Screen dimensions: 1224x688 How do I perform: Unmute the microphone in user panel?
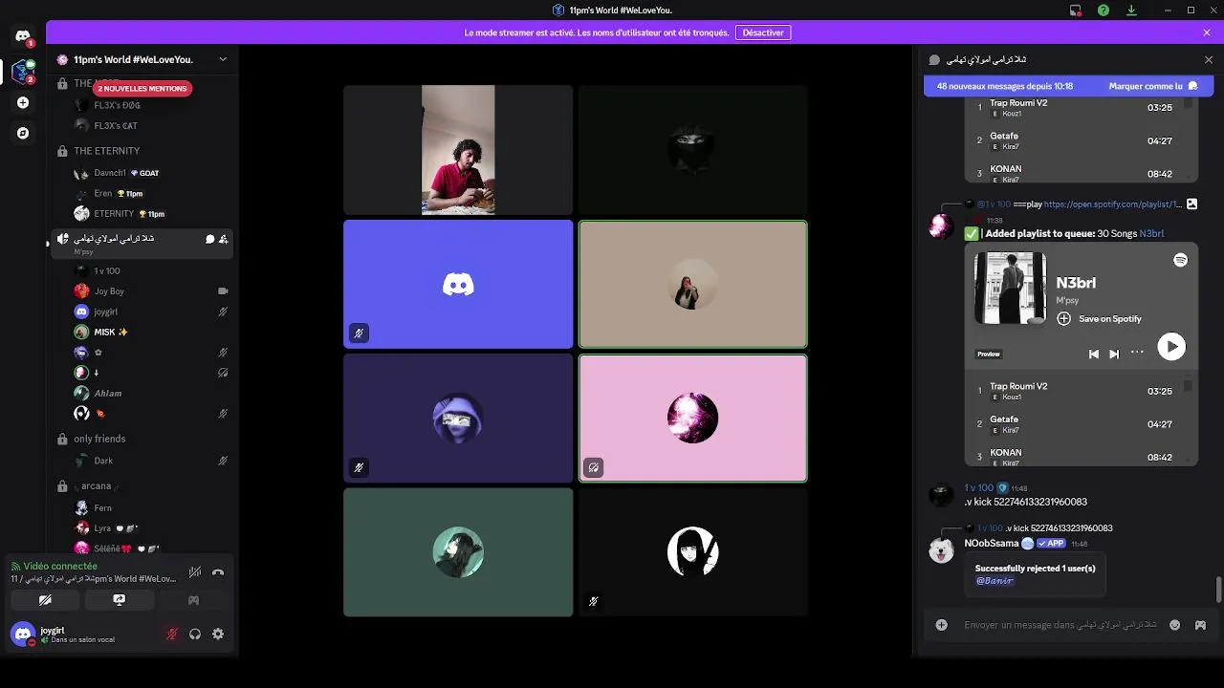[172, 634]
